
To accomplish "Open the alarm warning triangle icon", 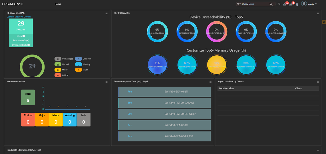I will [284, 4].
